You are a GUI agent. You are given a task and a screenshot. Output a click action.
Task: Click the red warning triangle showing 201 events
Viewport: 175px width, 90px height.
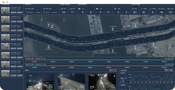point(133,9)
